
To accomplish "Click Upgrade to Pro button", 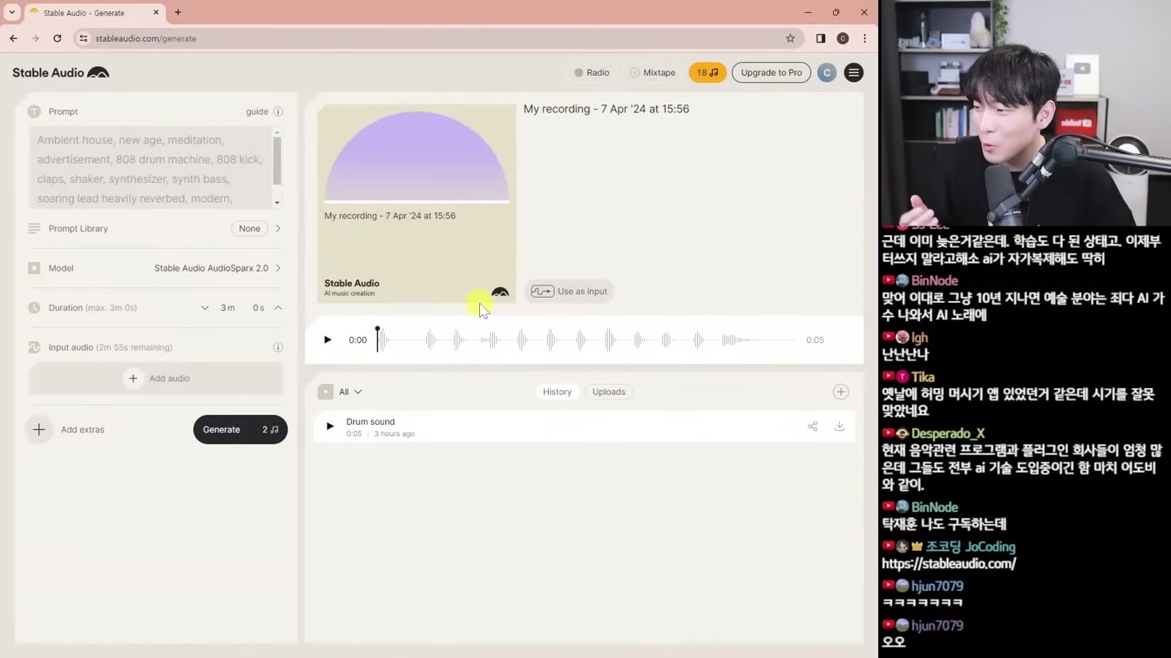I will (x=771, y=73).
